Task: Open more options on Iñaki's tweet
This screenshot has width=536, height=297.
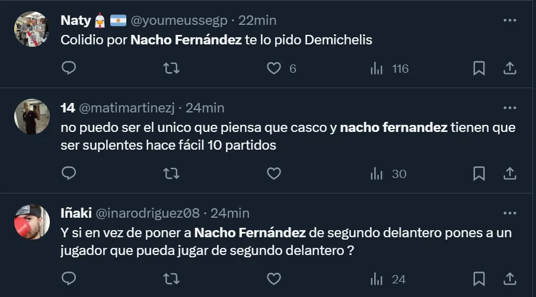Action: 509,212
